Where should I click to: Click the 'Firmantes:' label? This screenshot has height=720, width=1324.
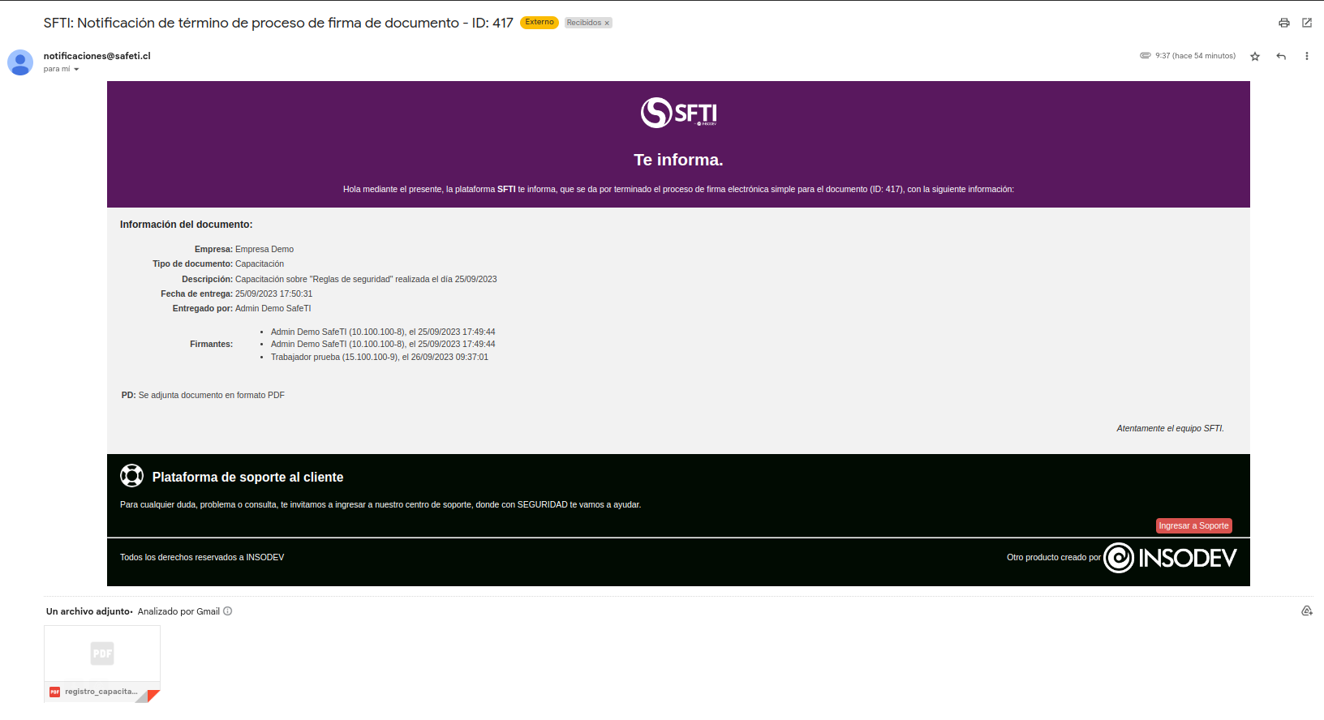(212, 345)
